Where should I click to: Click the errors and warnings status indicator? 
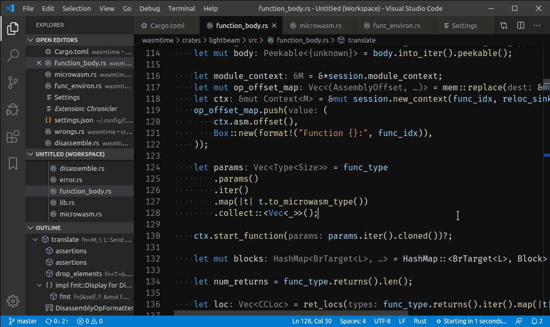tap(90, 321)
